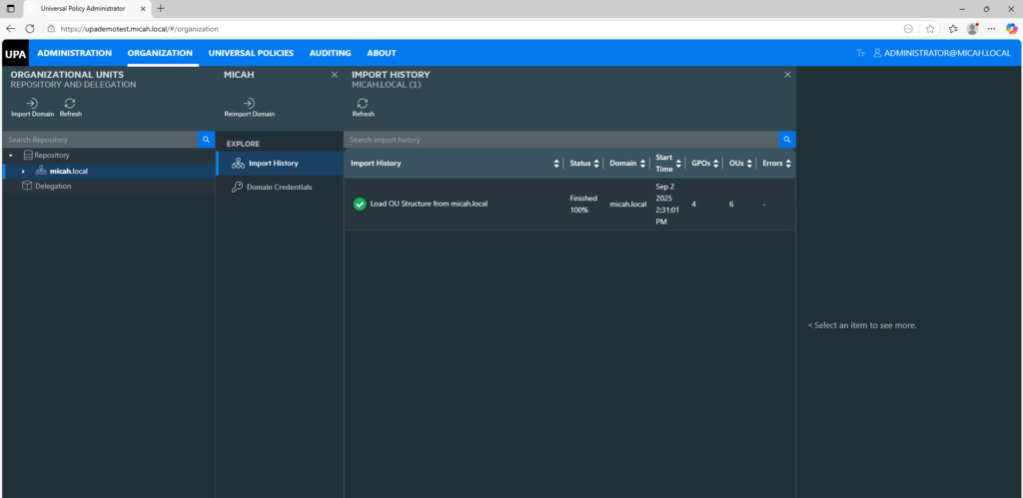Screen dimensions: 1023x498
Task: Click the UPA logo icon
Action: tap(15, 53)
